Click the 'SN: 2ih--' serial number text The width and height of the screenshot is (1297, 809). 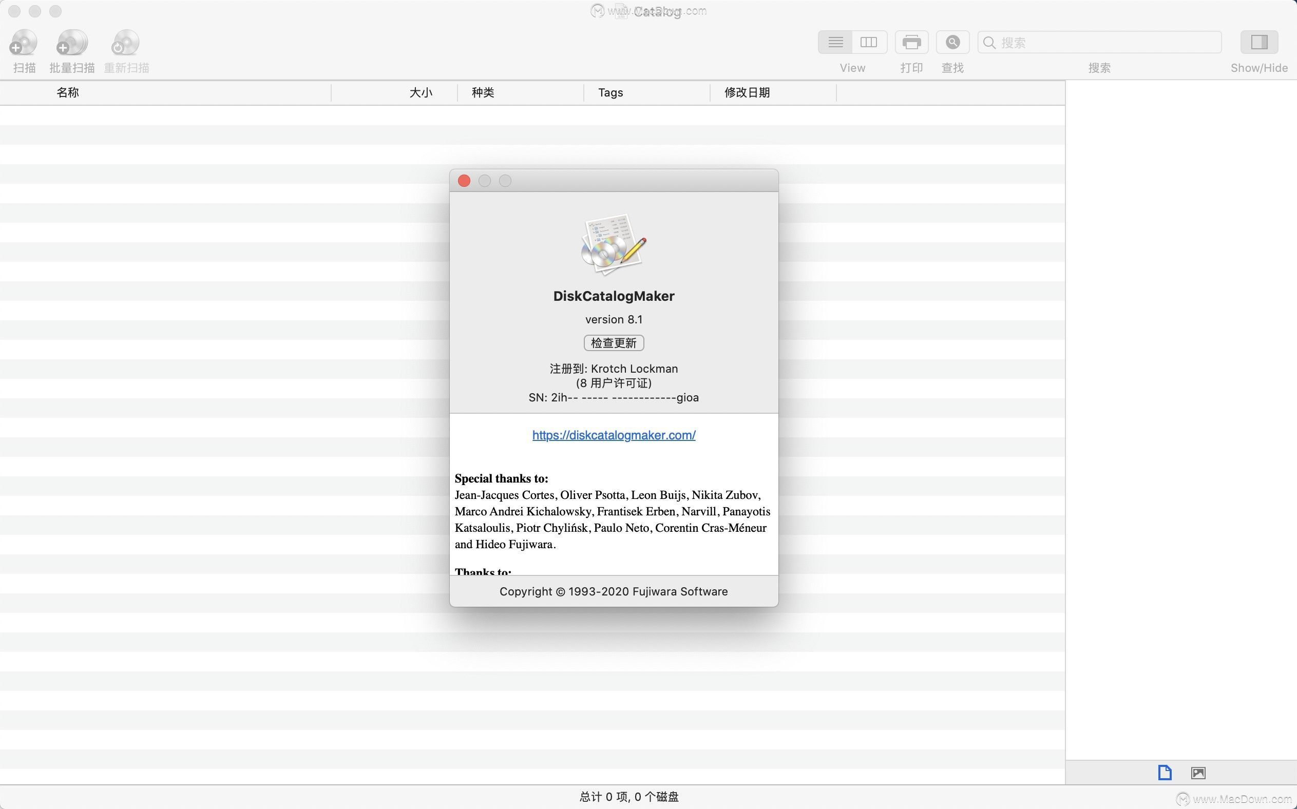(x=614, y=397)
